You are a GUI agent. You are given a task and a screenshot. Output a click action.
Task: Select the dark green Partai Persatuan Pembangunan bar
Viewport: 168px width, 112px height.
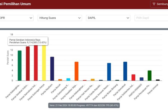(150, 76)
